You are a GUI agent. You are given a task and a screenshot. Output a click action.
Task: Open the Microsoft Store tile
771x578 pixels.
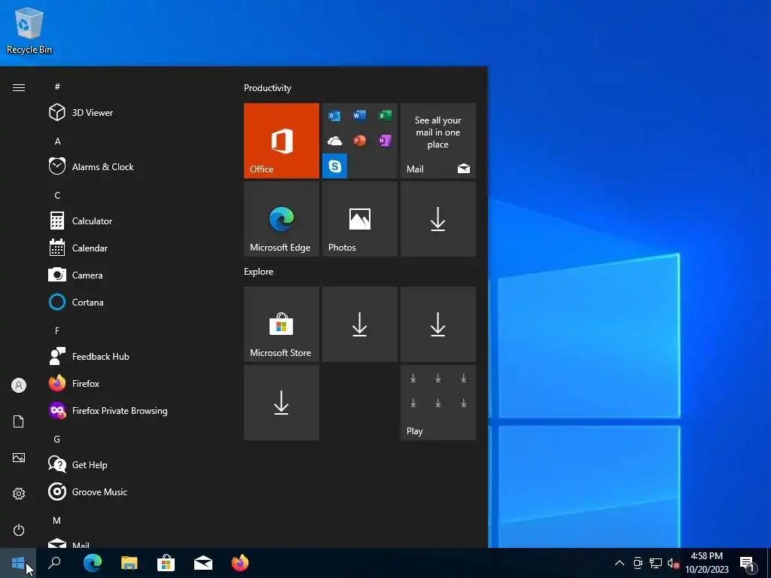tap(282, 324)
